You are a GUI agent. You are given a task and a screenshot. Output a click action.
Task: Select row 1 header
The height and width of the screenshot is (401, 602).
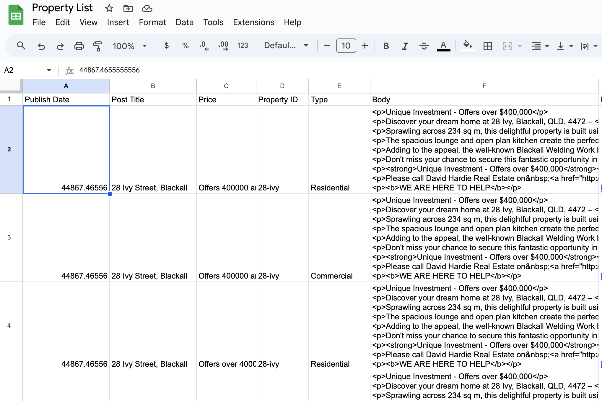click(x=11, y=99)
